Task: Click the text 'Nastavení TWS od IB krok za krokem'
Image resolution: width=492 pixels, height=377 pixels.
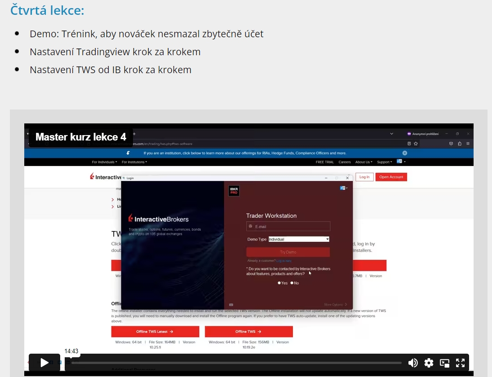Action: [111, 70]
